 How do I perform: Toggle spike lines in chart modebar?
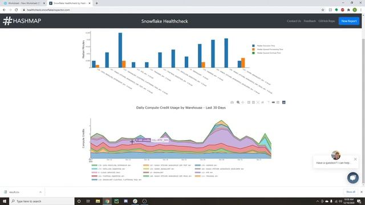point(268,102)
